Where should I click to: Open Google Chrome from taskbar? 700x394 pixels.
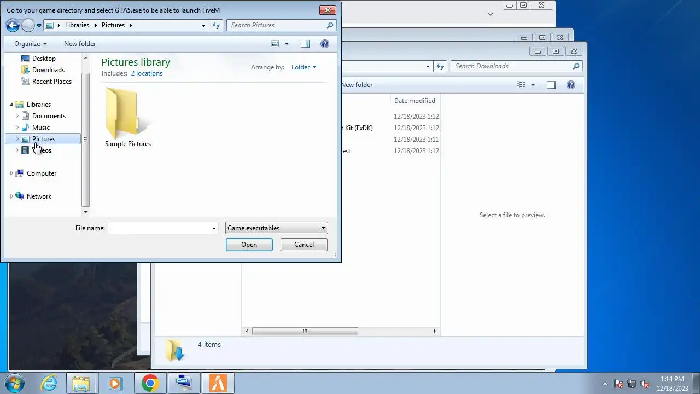point(150,383)
